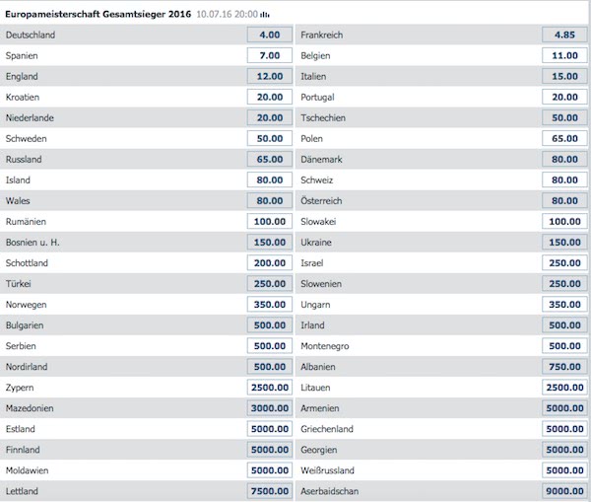Select Frankreich odds 4.85

pos(564,35)
